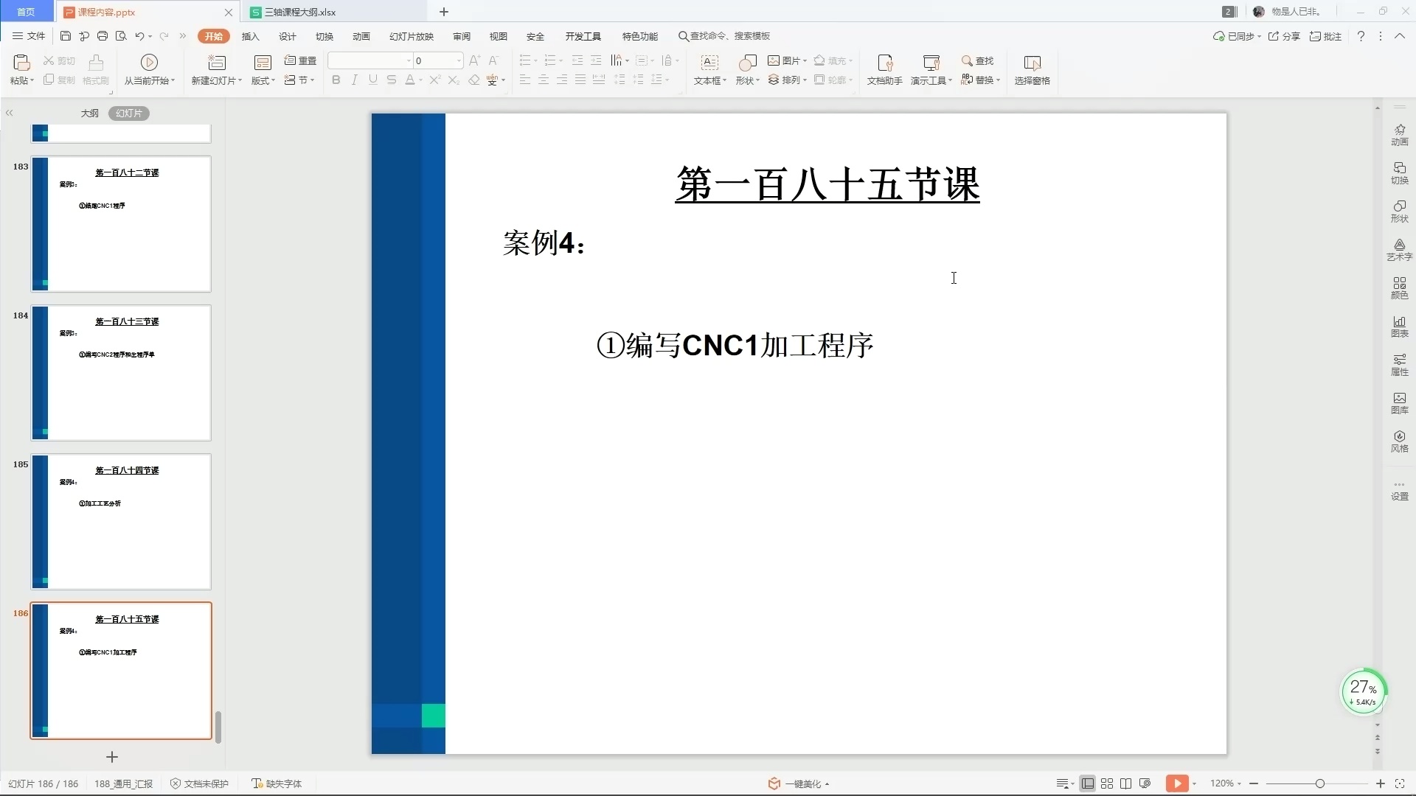Open the 图表 chart panel in the sidebar
Screen dimensions: 1416x796
pyautogui.click(x=1399, y=327)
